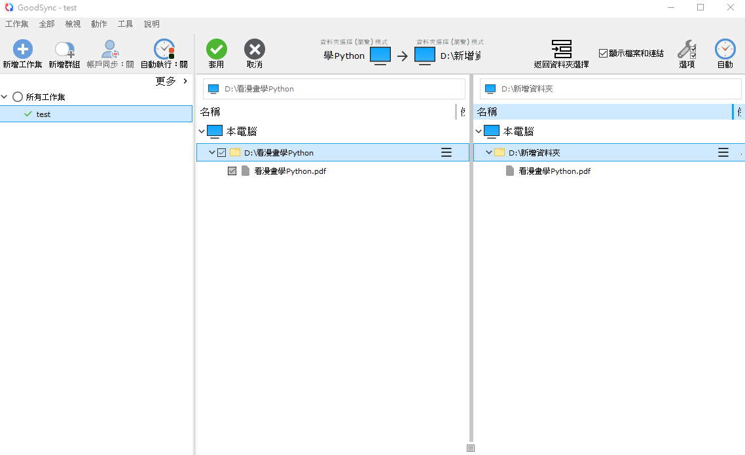The height and width of the screenshot is (455, 745).
Task: Toggle 自動執行 clock icon in sidebar
Action: pyautogui.click(x=164, y=50)
